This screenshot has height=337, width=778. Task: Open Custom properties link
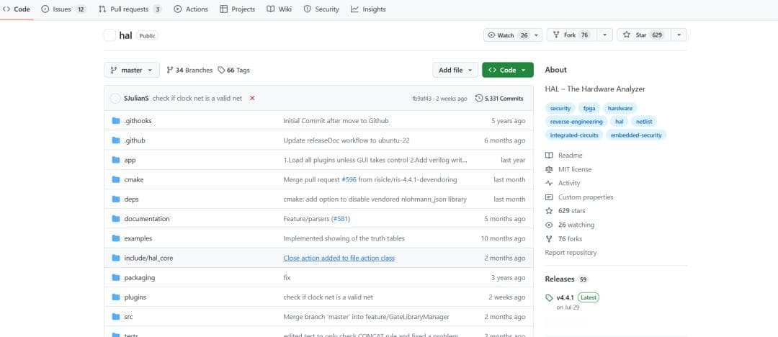(x=579, y=197)
